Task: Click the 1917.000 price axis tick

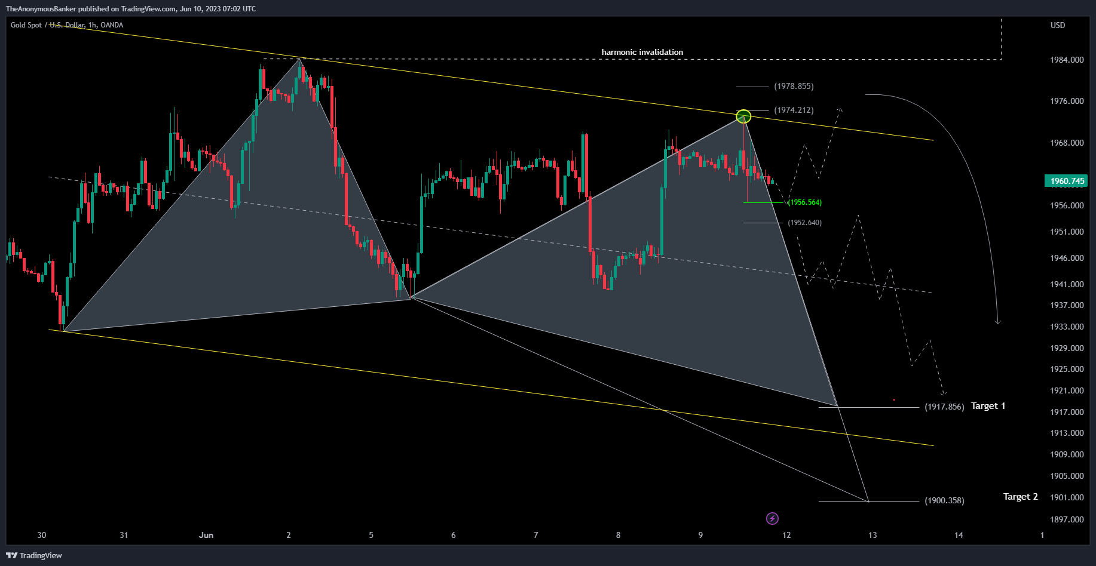Action: click(x=1067, y=412)
